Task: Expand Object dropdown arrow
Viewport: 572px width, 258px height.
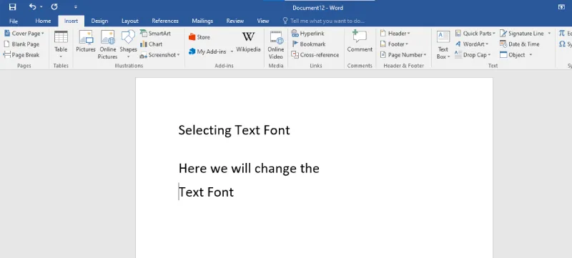Action: tap(531, 55)
